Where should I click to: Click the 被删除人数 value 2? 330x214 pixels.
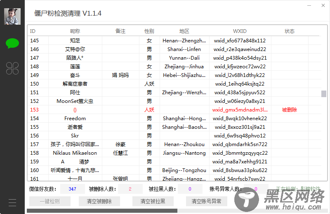pos(130,189)
